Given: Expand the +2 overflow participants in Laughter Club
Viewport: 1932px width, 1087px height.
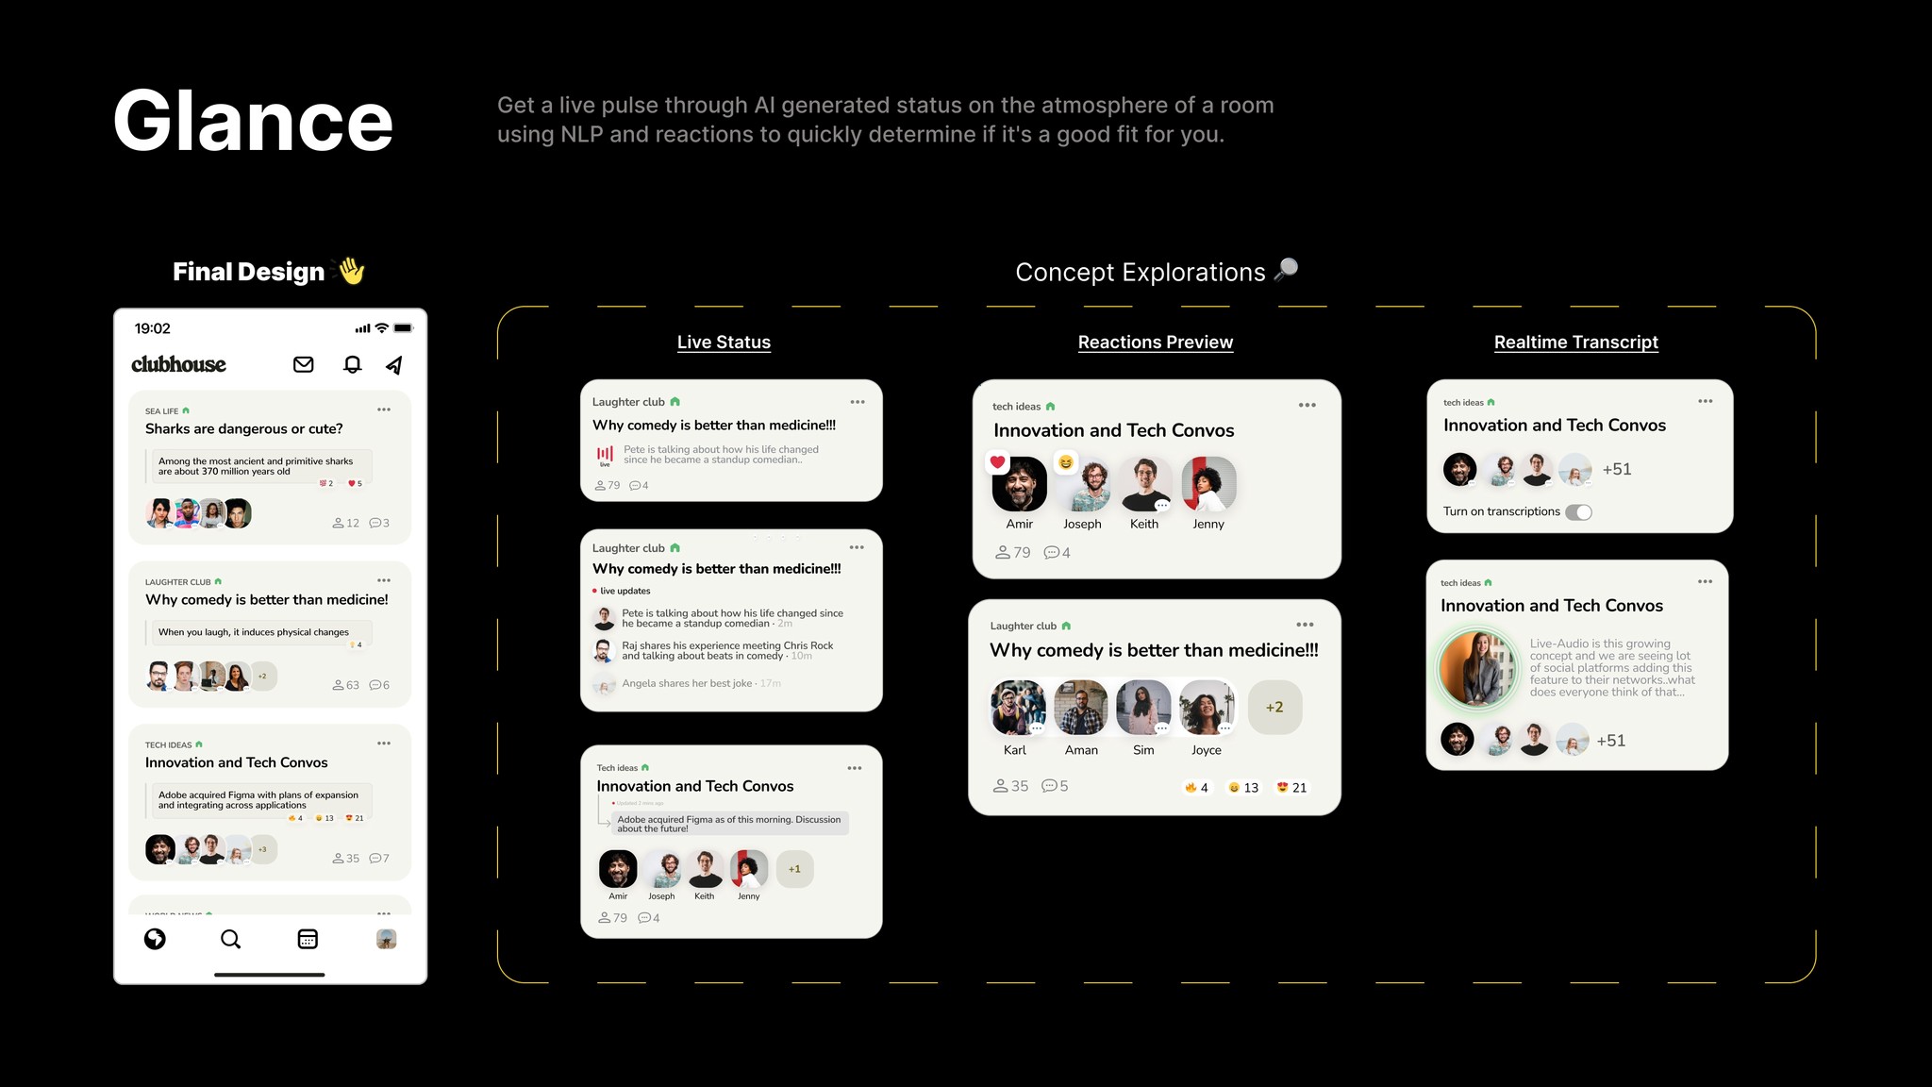Looking at the screenshot, I should (1274, 706).
